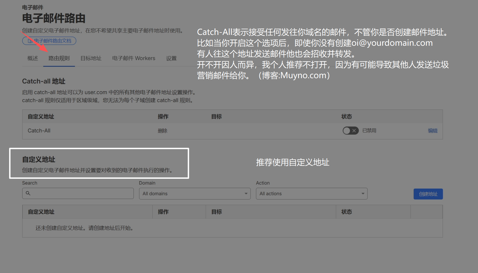
Task: Click 编辑 on the Catch-All row
Action: [433, 131]
